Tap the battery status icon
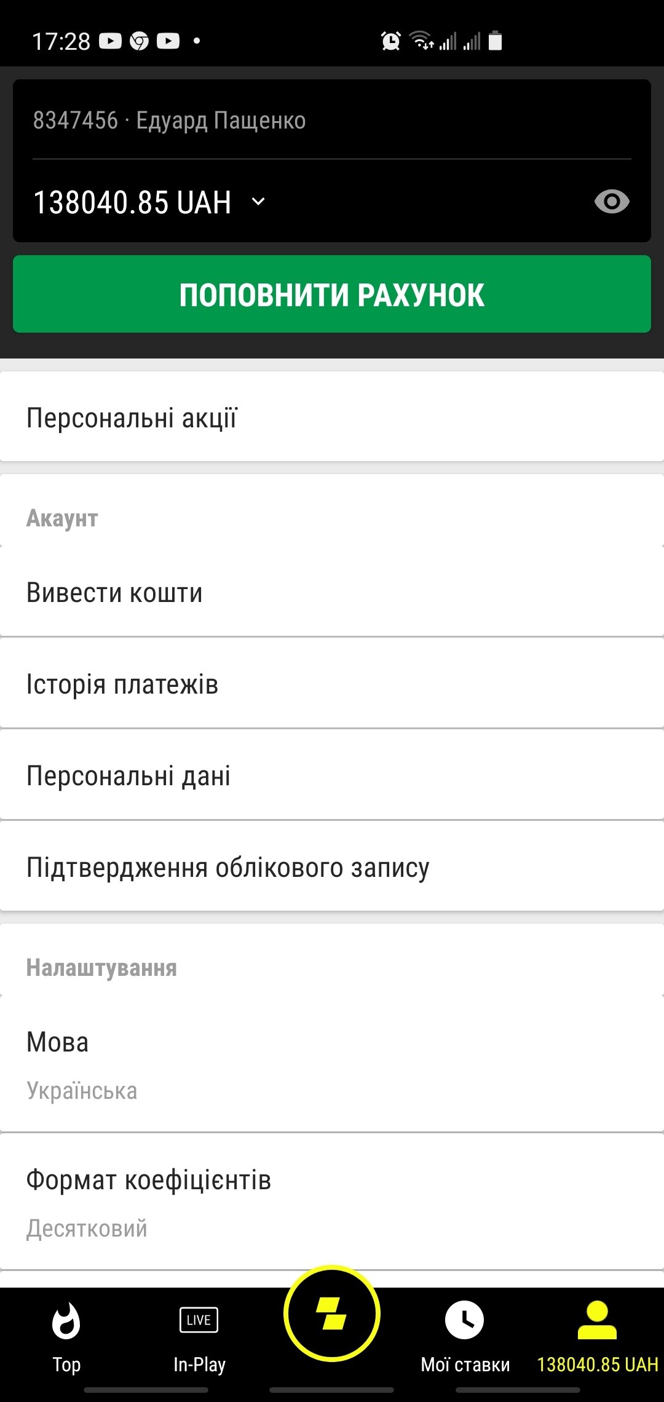Viewport: 664px width, 1402px height. pyautogui.click(x=495, y=41)
